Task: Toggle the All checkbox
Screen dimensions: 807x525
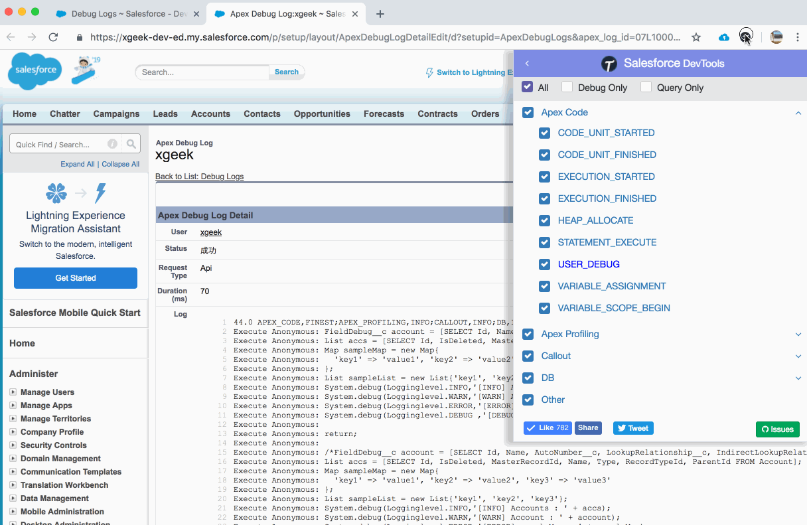Action: (528, 87)
